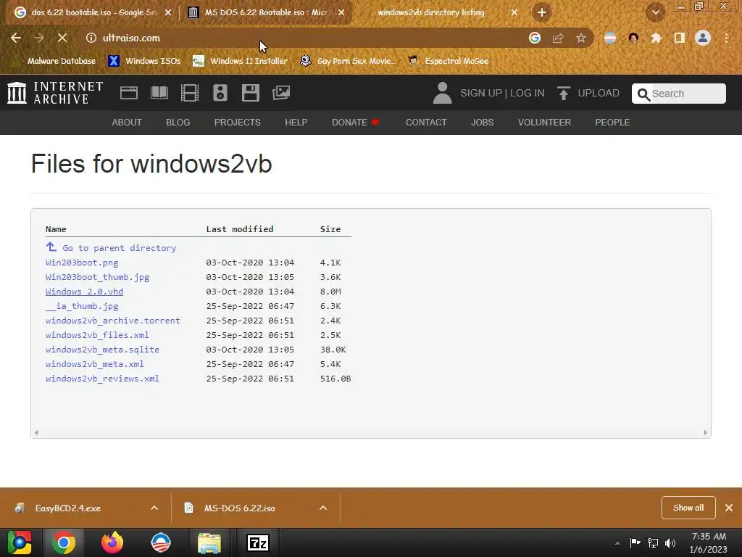
Task: Show hidden system tray icons
Action: click(617, 543)
